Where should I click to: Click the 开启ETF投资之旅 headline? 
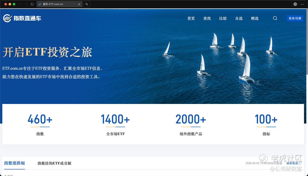point(47,52)
